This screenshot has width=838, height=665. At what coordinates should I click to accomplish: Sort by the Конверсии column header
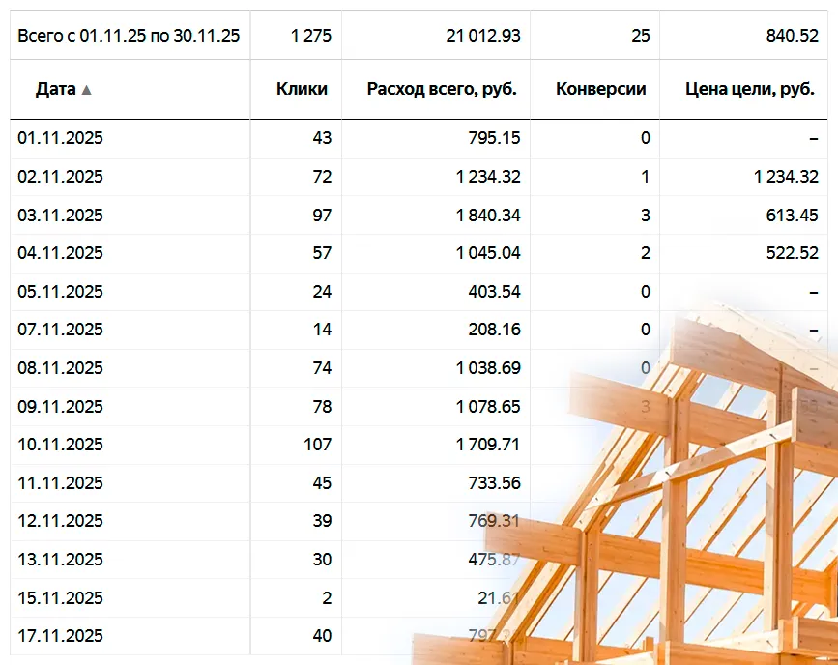[600, 89]
